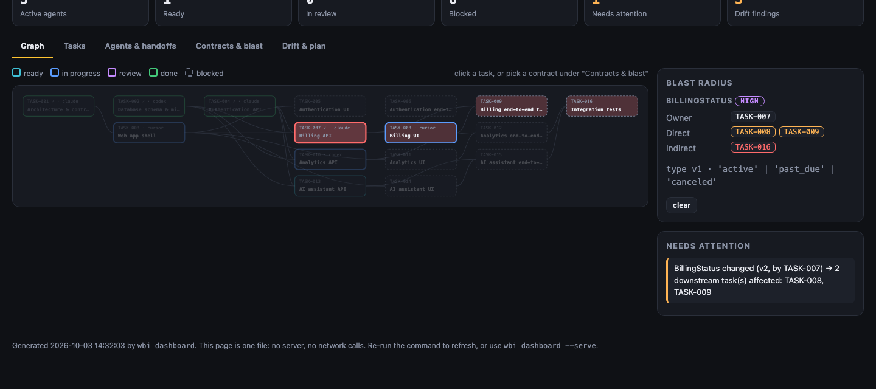This screenshot has width=876, height=389.
Task: Select TASK-011 Analytics UI node
Action: tap(420, 159)
